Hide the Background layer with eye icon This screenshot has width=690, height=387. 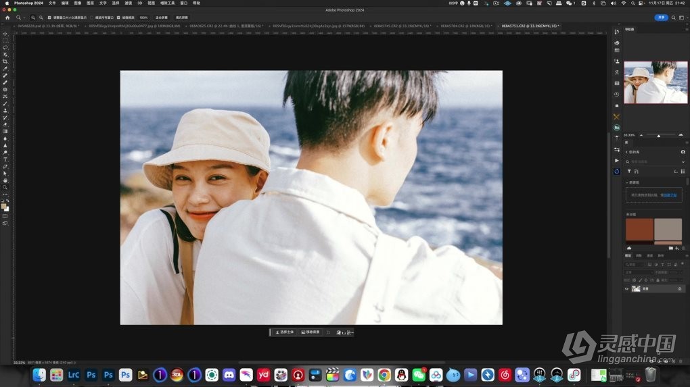tap(626, 288)
